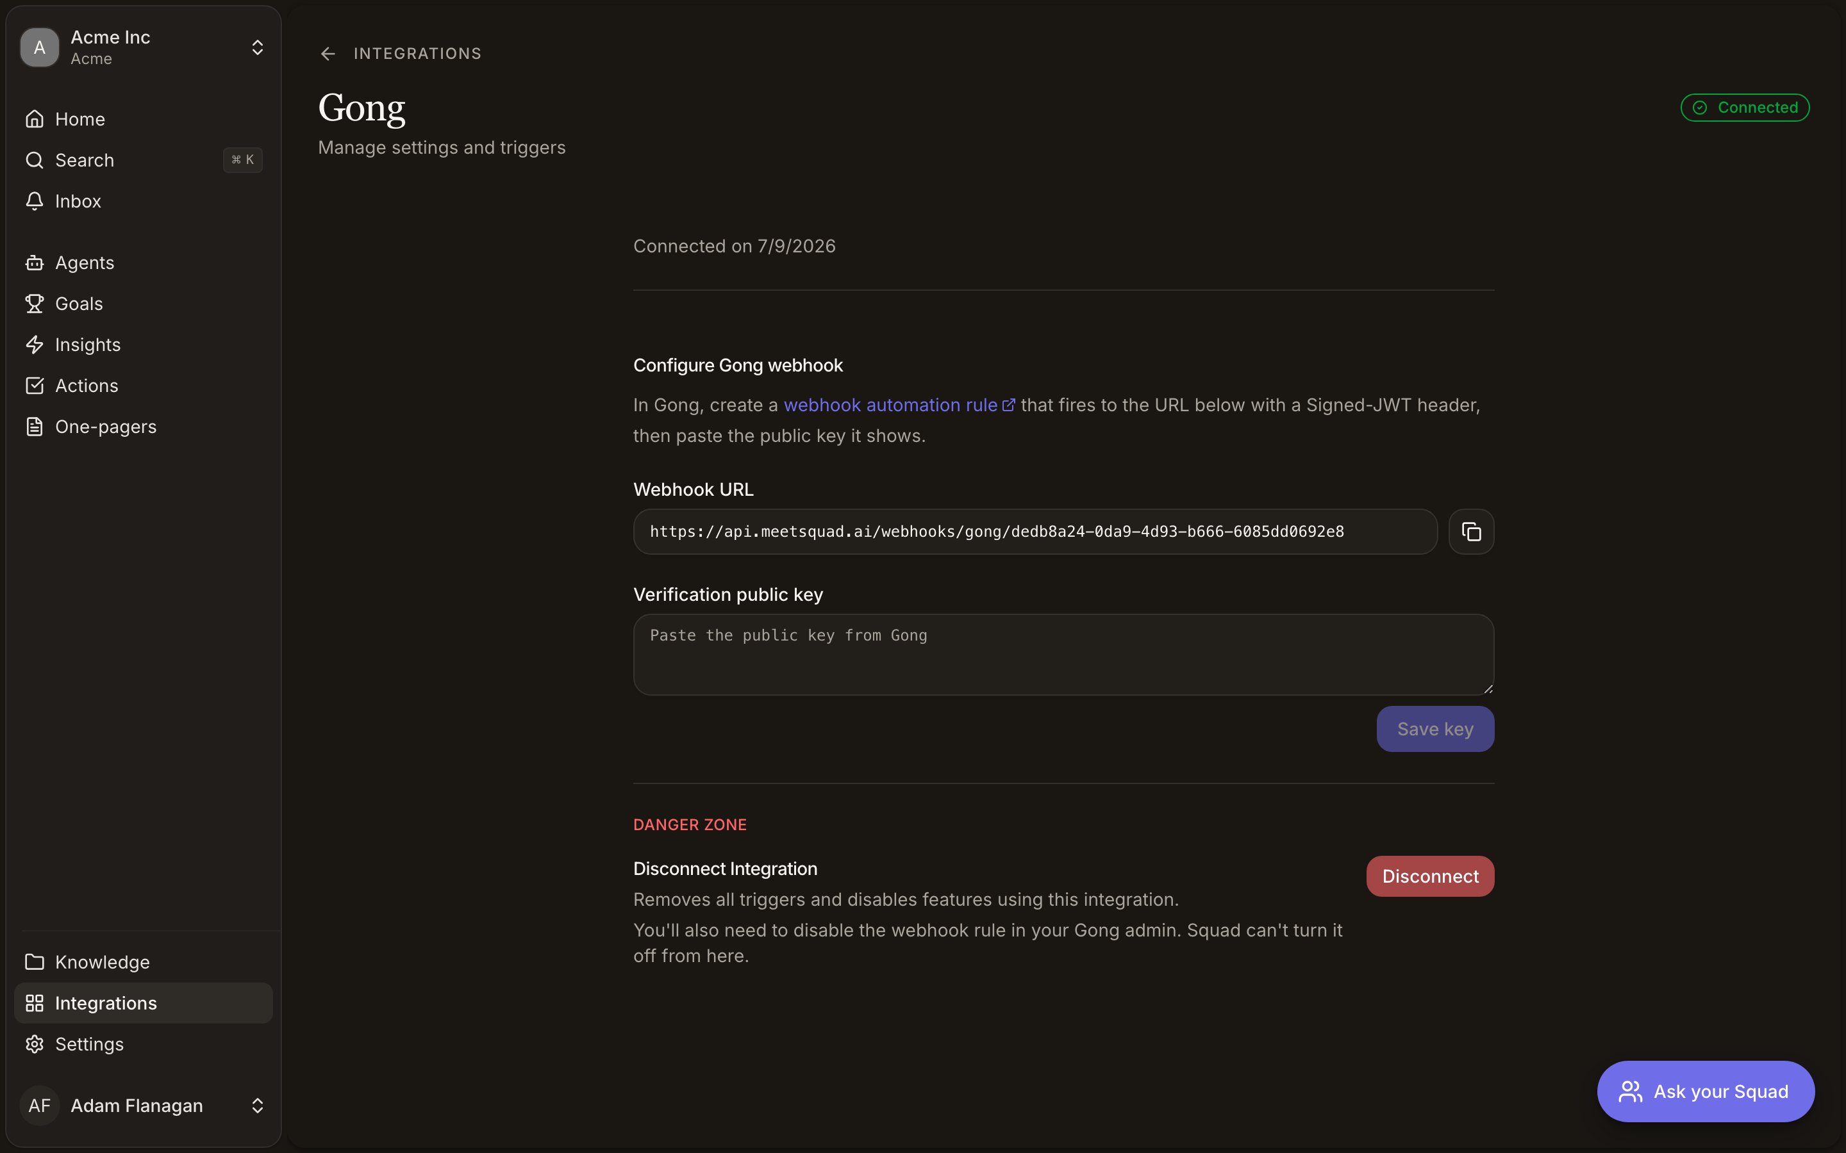Click the Knowledge folder icon

pyautogui.click(x=35, y=962)
